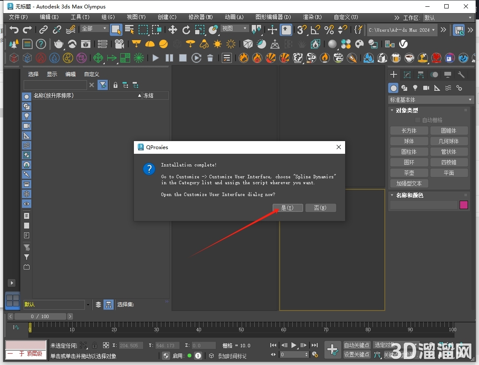Toggle the Percent Snap icon

[329, 30]
